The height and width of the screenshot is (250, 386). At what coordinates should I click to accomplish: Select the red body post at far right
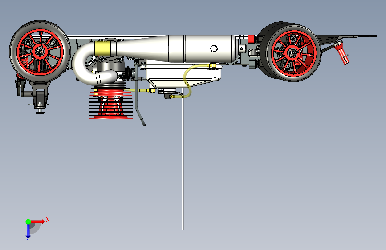[342, 53]
